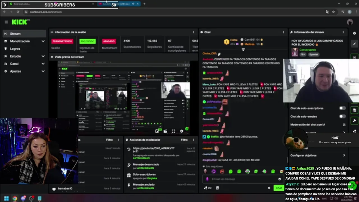Click the ENCENDIDO partner income badge

[88, 41]
